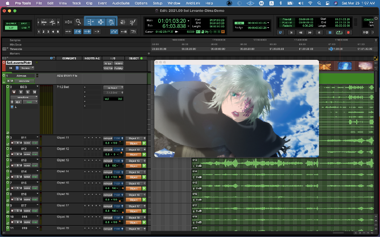380x237 pixels.
Task: Click the MIDI zoom icon
Action: (53, 22)
